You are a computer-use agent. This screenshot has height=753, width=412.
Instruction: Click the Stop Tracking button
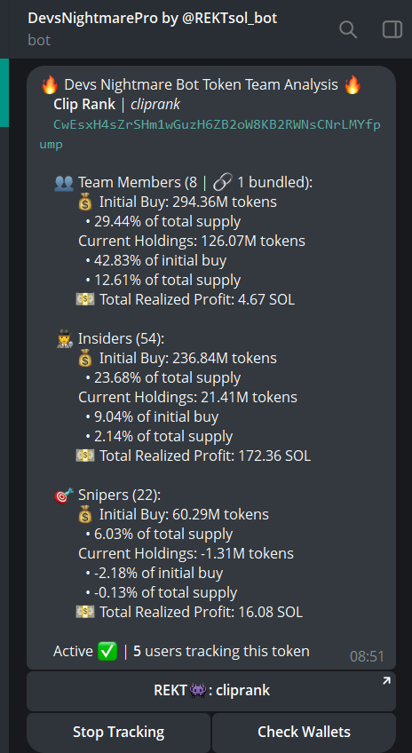pos(119,733)
